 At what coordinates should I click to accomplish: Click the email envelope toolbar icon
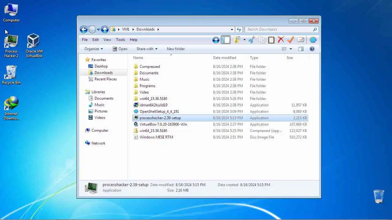point(300,40)
